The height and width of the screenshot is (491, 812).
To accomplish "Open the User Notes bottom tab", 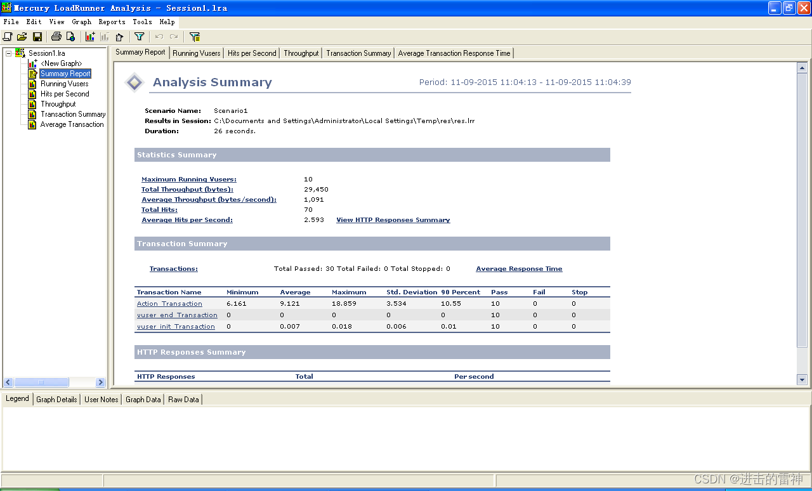I will (x=101, y=400).
